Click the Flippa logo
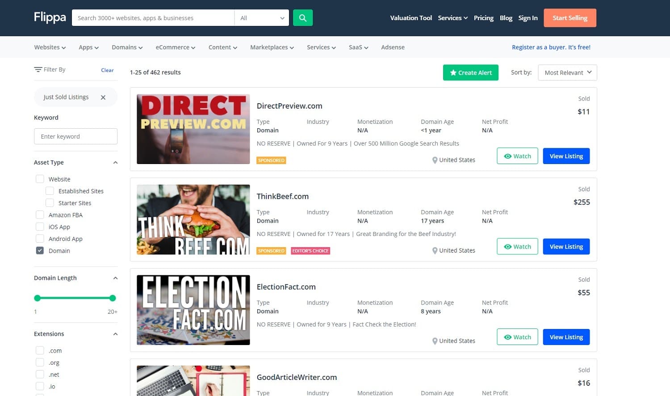Viewport: 670px width, 396px height. (50, 17)
